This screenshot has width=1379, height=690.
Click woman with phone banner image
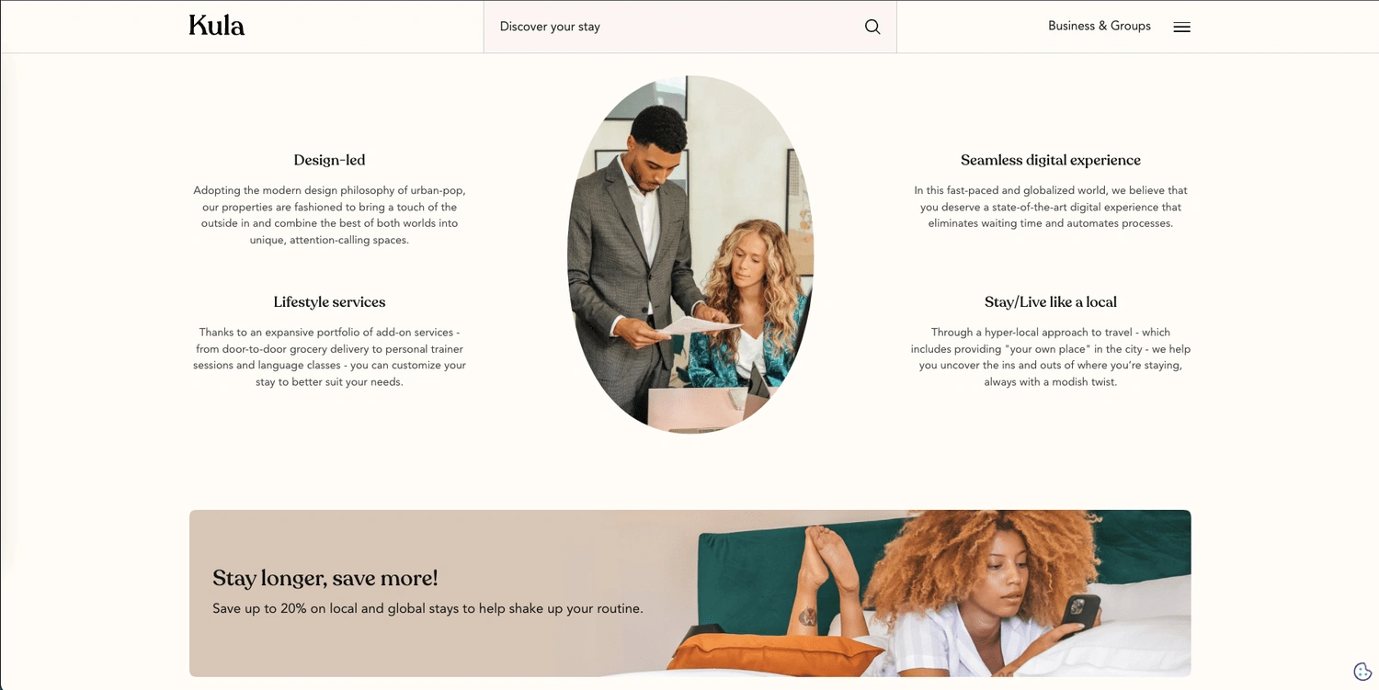click(944, 594)
